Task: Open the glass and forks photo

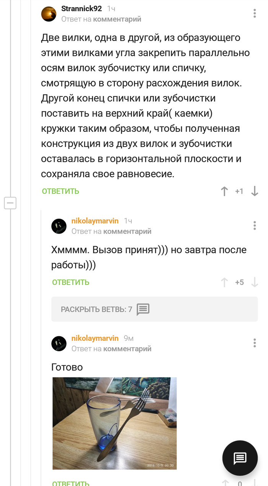Action: (114, 423)
